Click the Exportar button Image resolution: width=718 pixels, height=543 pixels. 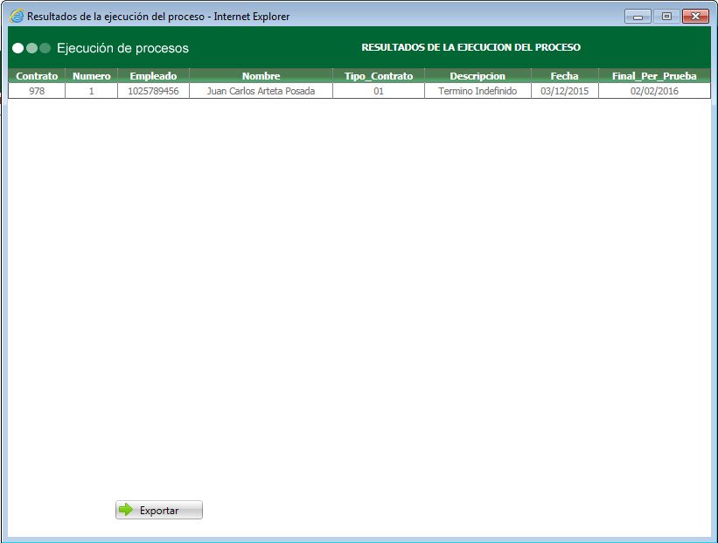[158, 510]
